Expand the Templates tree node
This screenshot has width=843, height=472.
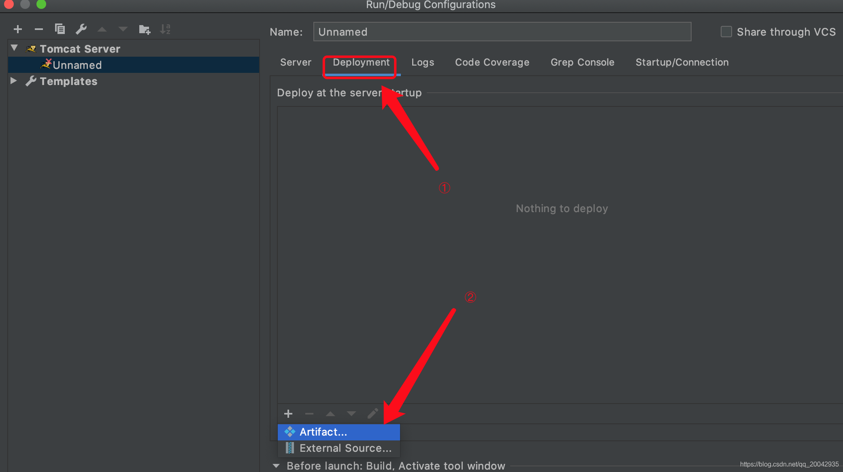pos(13,81)
